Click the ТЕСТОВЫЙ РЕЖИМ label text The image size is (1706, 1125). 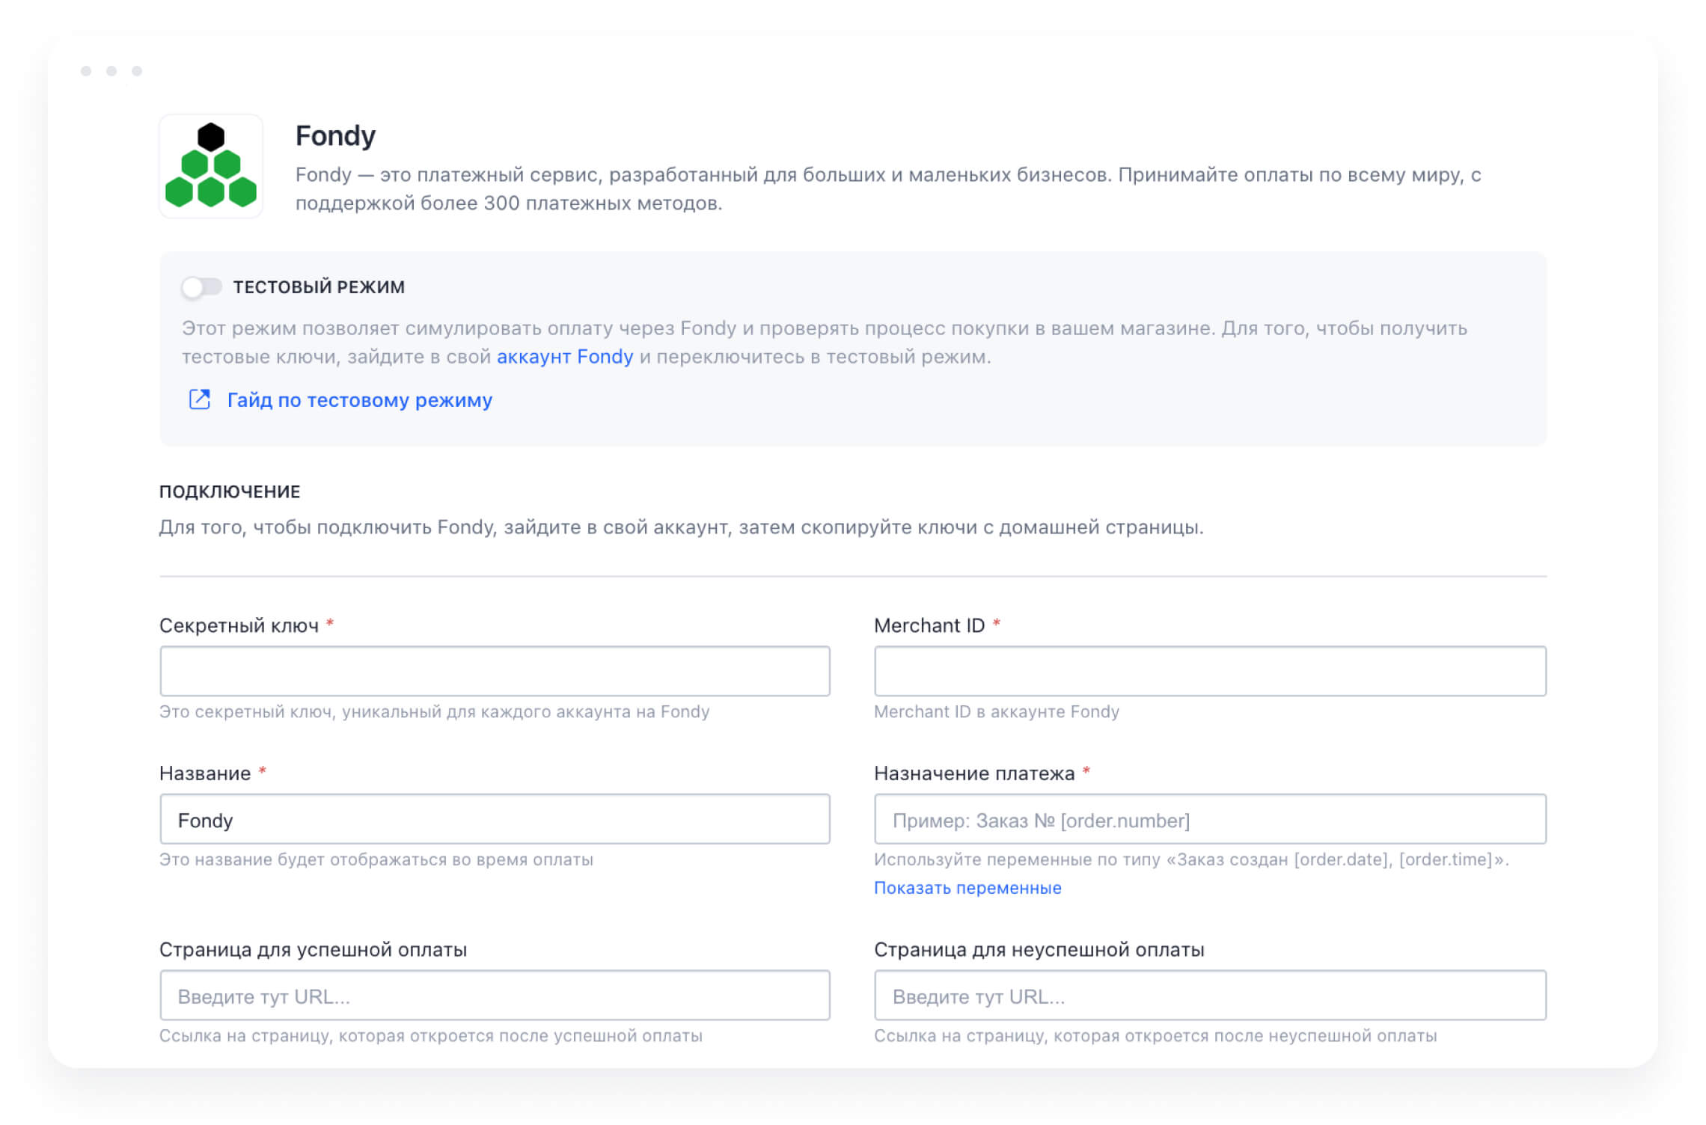click(x=319, y=287)
